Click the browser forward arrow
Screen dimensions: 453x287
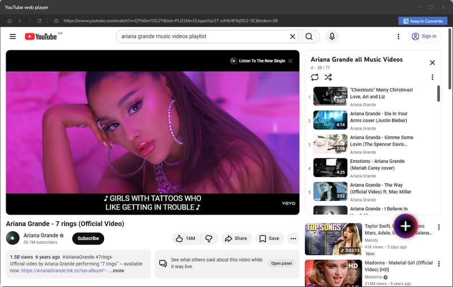click(29, 21)
